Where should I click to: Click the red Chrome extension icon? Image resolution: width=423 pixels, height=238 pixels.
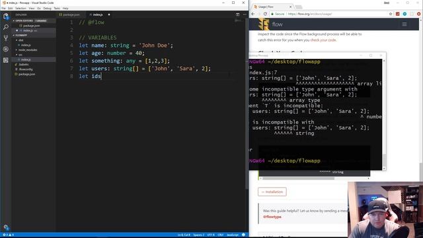tap(398, 14)
